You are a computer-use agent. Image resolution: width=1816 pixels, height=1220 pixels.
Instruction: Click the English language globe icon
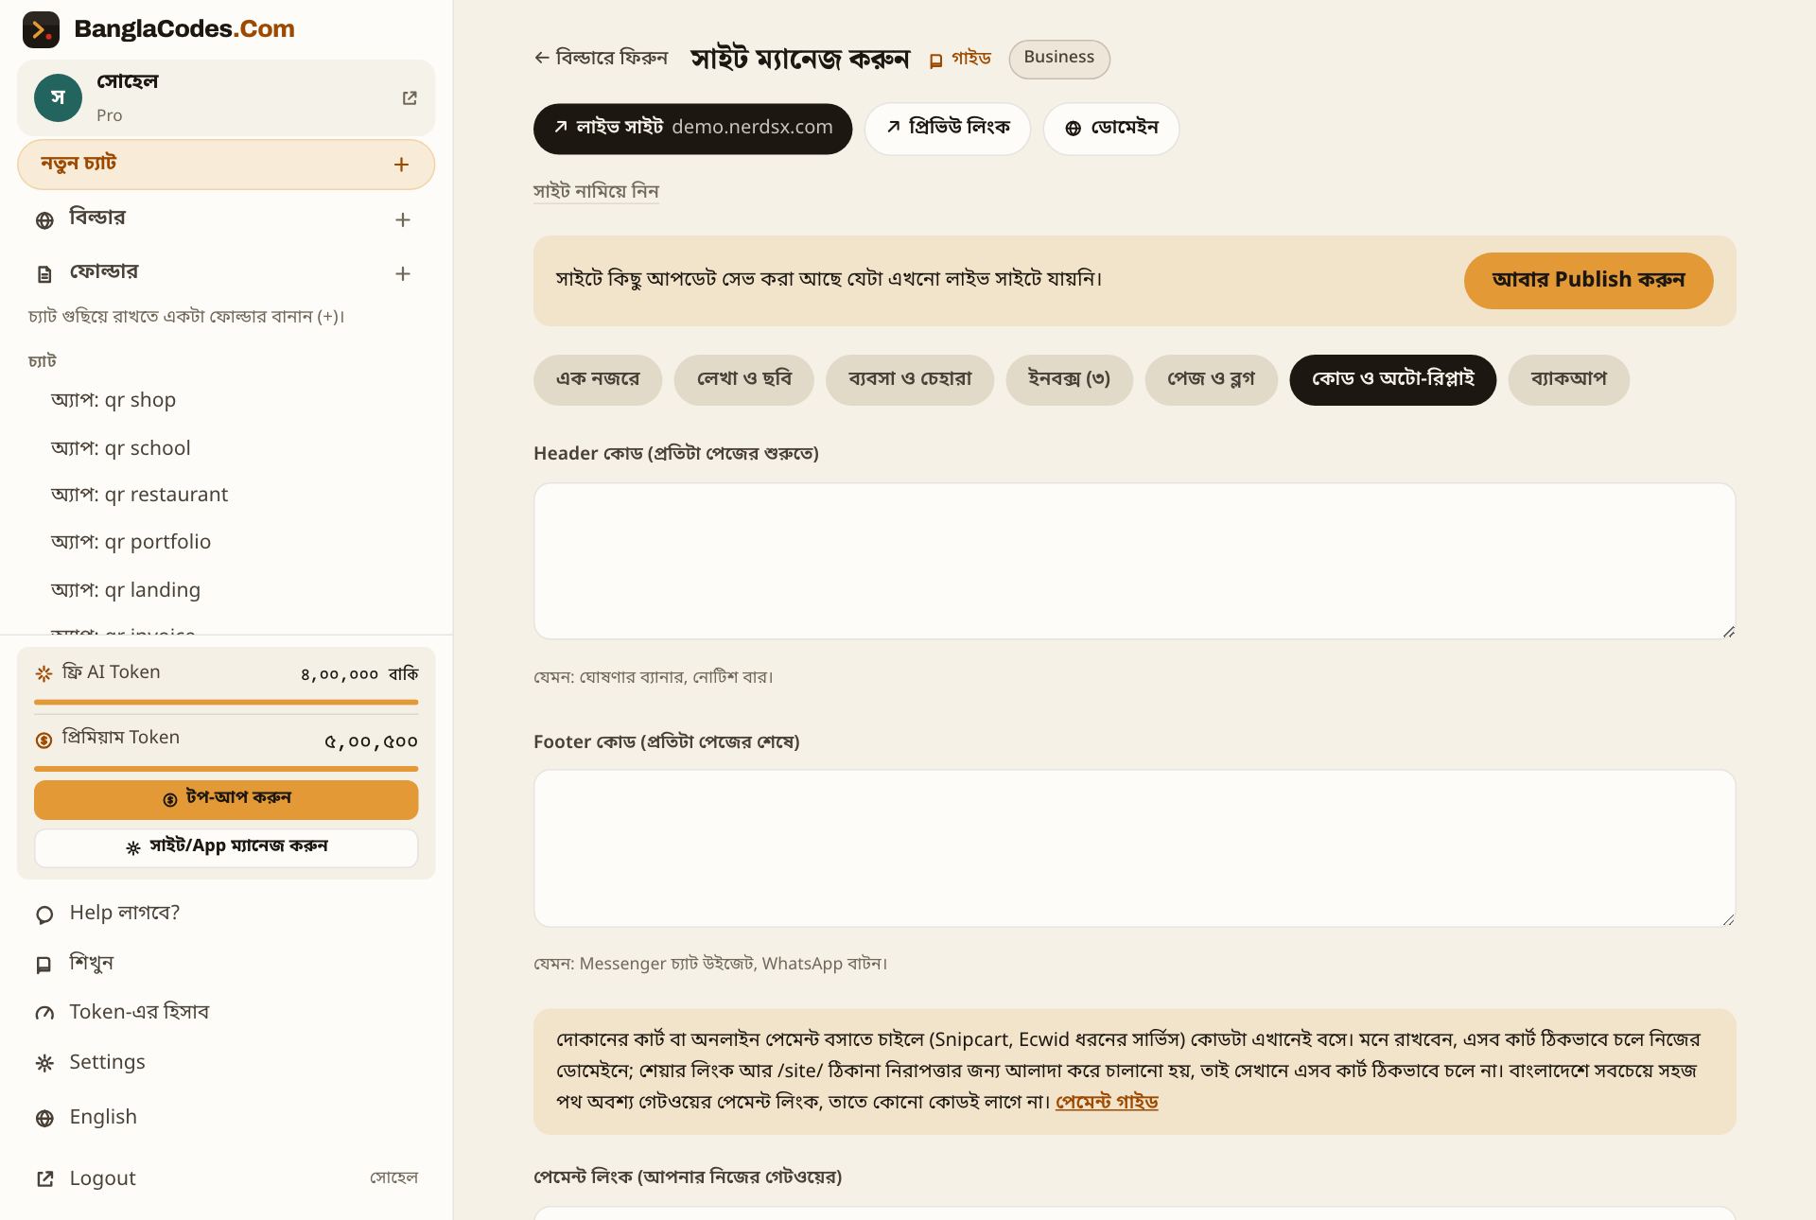[44, 1118]
